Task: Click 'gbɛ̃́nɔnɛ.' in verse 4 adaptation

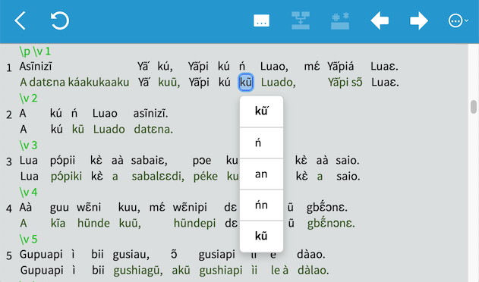Action: click(331, 223)
